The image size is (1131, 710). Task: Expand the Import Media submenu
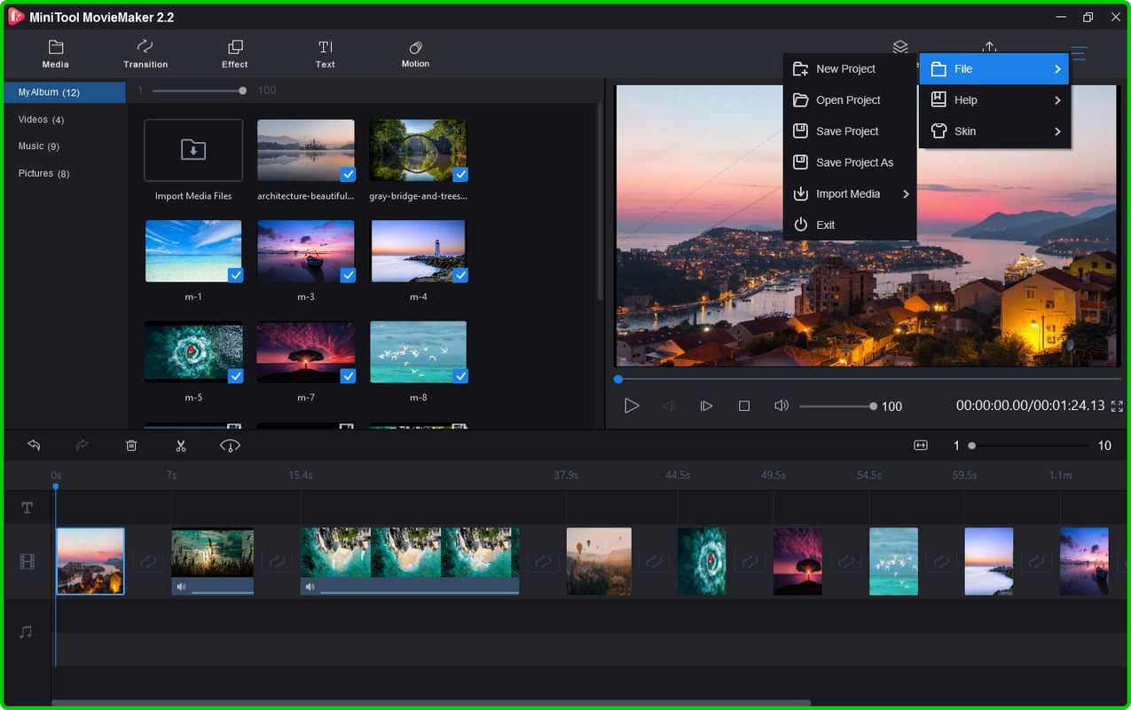pyautogui.click(x=850, y=193)
